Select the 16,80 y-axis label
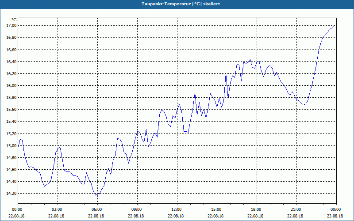Viewport: 354px width, 221px height. 12,38
